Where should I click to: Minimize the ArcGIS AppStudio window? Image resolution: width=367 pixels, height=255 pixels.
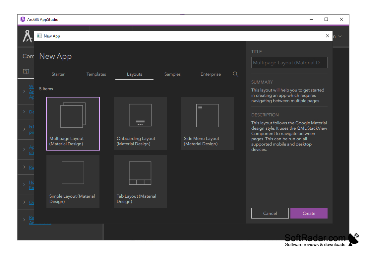311,20
